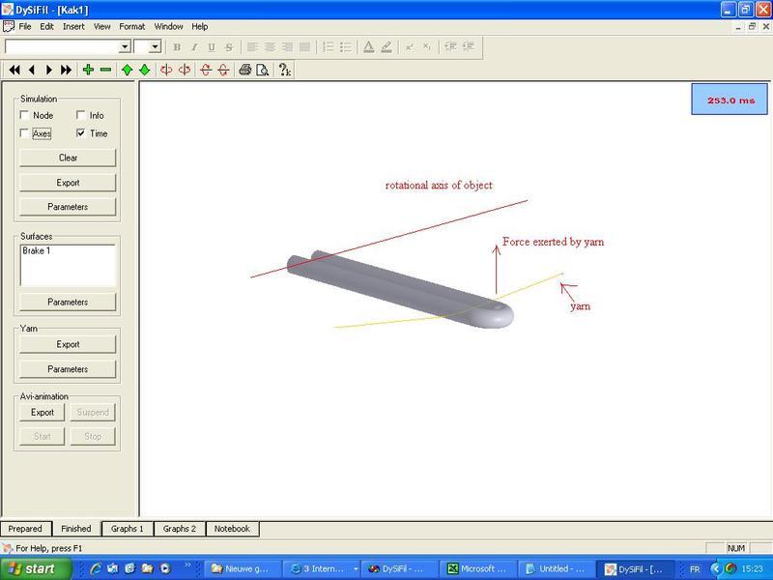Open the Windows start menu

(35, 569)
